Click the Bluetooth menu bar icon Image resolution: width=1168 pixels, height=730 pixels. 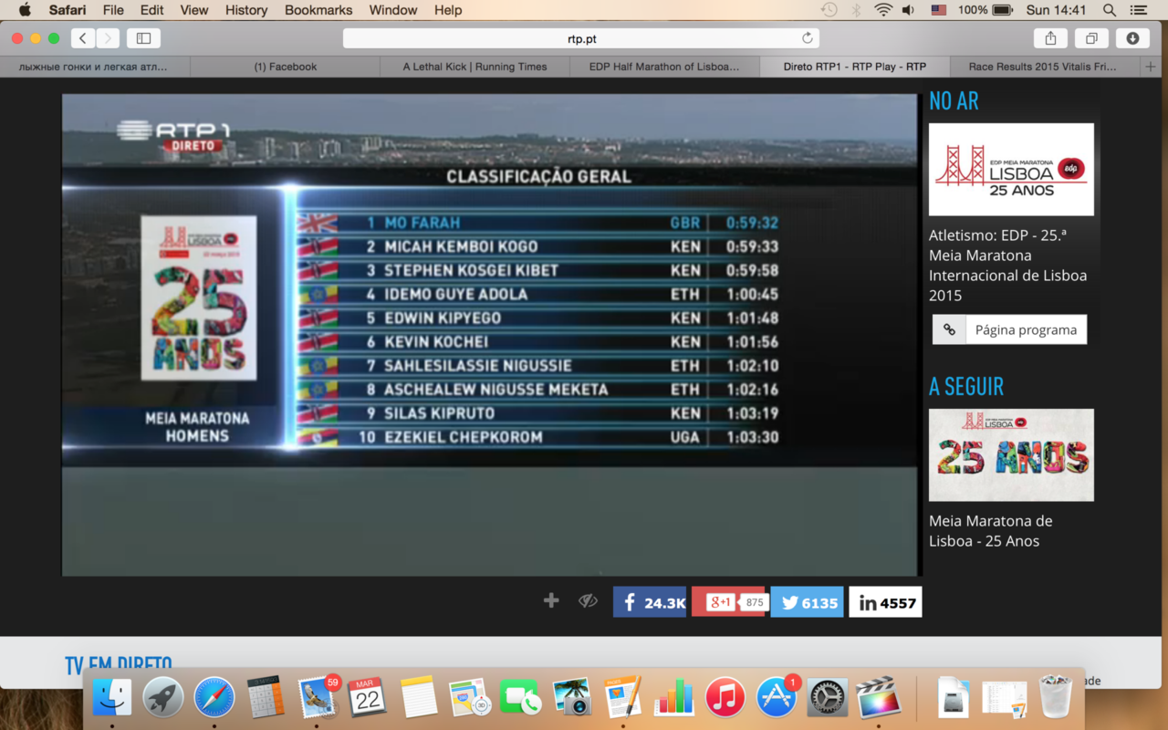tap(856, 10)
